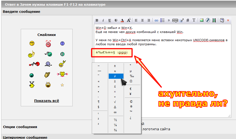Change font size with the double-A icon
236x139 pixels.
pyautogui.click(x=129, y=20)
